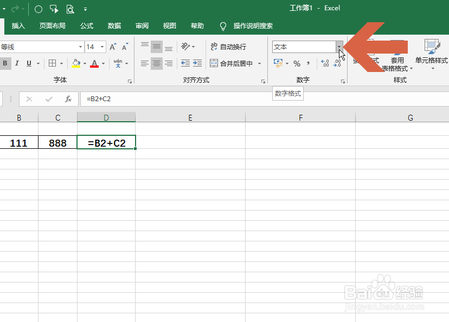Apply comma style icon
449x322 pixels.
tap(309, 63)
